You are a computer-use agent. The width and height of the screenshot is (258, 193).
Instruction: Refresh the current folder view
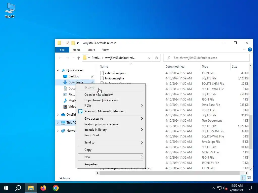pyautogui.click(x=157, y=58)
